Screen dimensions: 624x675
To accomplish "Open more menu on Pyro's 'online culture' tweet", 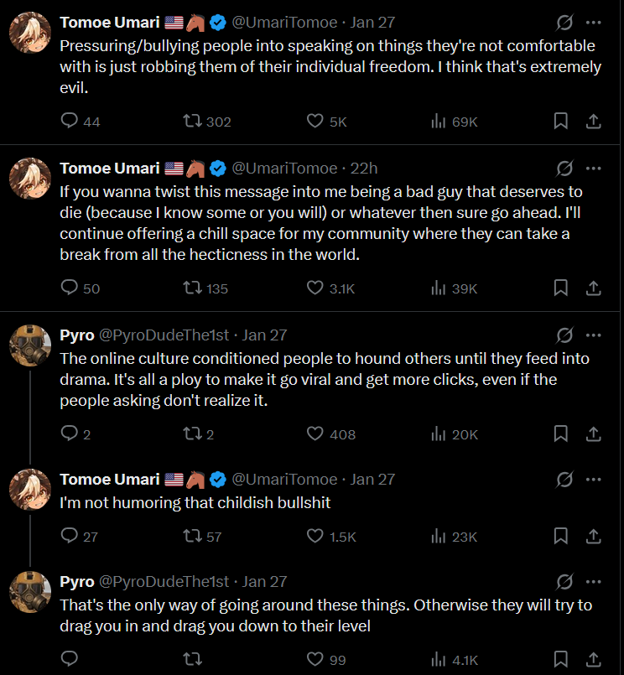I will click(593, 335).
